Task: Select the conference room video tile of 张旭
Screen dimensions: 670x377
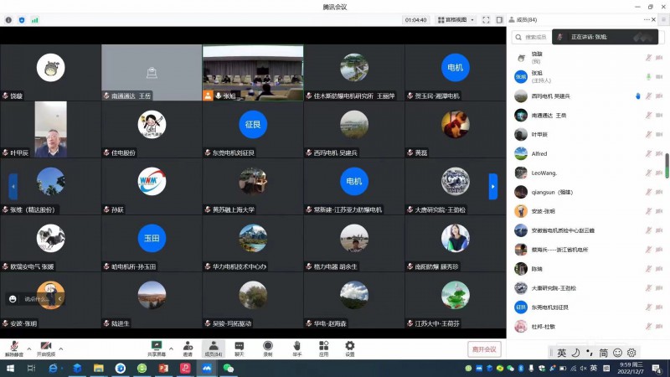Action: coord(253,73)
